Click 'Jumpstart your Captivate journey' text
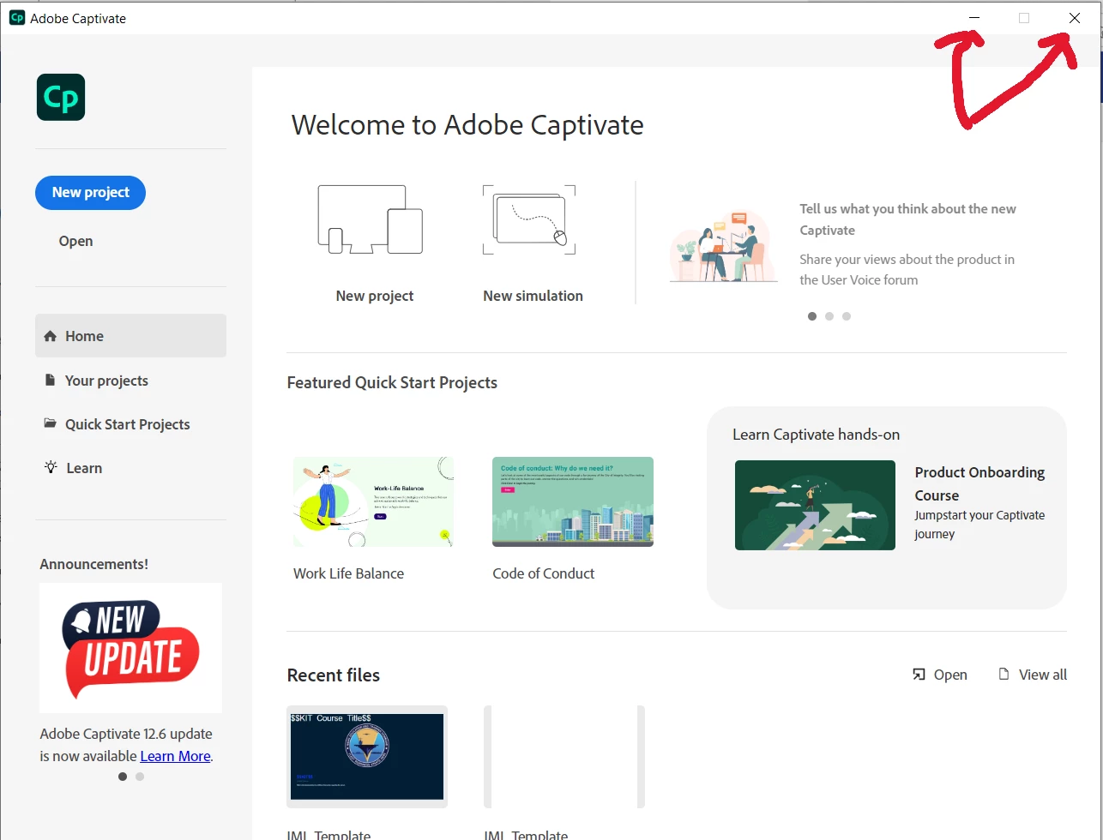Image resolution: width=1103 pixels, height=840 pixels. pos(979,525)
